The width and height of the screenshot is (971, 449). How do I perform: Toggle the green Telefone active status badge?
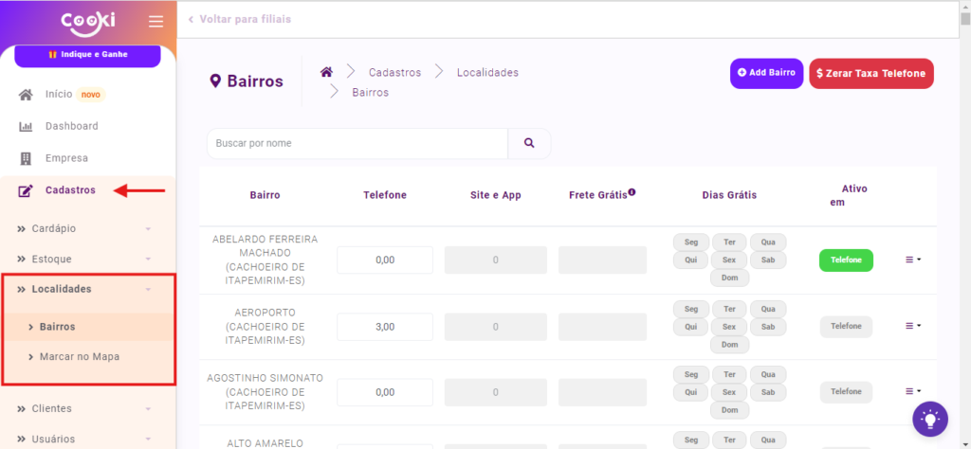(x=846, y=260)
